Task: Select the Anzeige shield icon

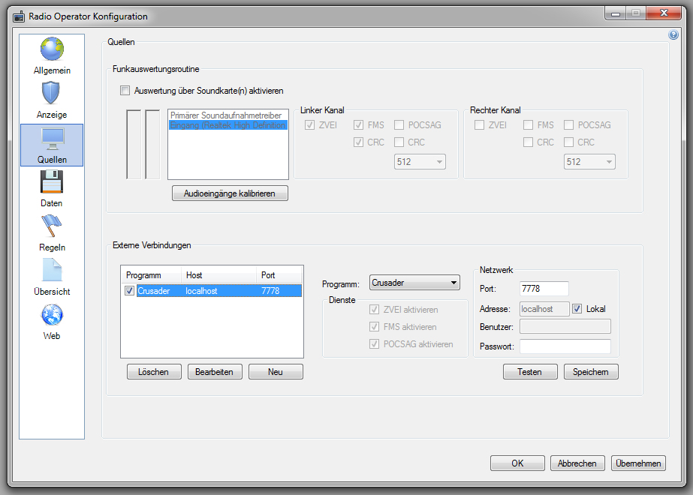Action: [x=51, y=93]
